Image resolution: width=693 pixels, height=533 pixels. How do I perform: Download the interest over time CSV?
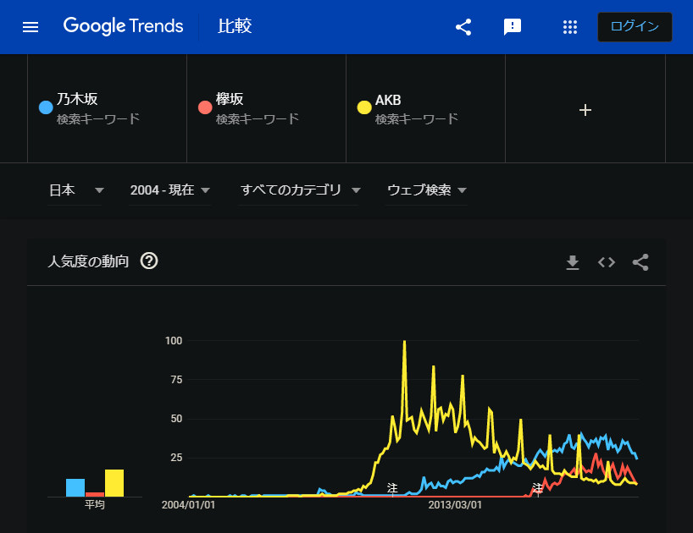[573, 262]
